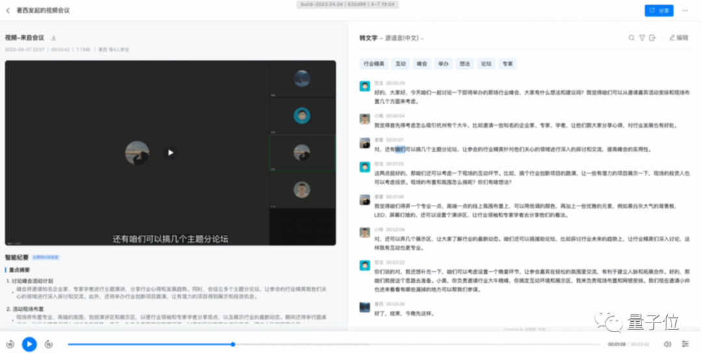This screenshot has width=702, height=353.
Task: Click the 视频-来自会议 heading
Action: click(25, 38)
